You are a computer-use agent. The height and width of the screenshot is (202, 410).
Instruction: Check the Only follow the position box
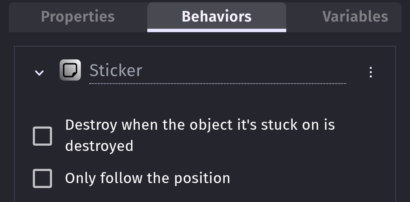[43, 178]
